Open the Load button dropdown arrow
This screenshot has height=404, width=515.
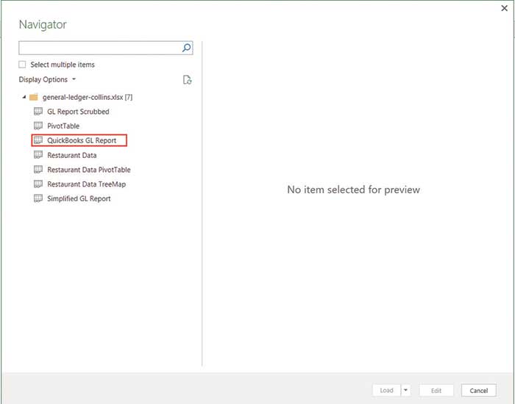tap(405, 390)
